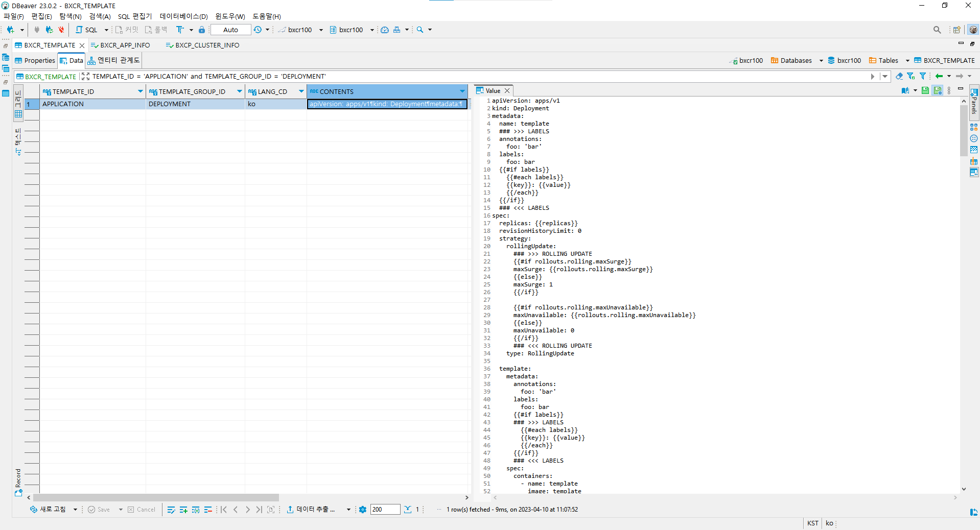The image size is (980, 530).
Task: Click the transaction mode 'T' icon
Action: click(180, 30)
